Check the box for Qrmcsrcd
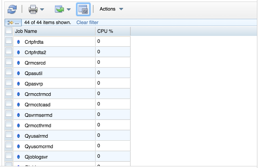 tap(9, 61)
